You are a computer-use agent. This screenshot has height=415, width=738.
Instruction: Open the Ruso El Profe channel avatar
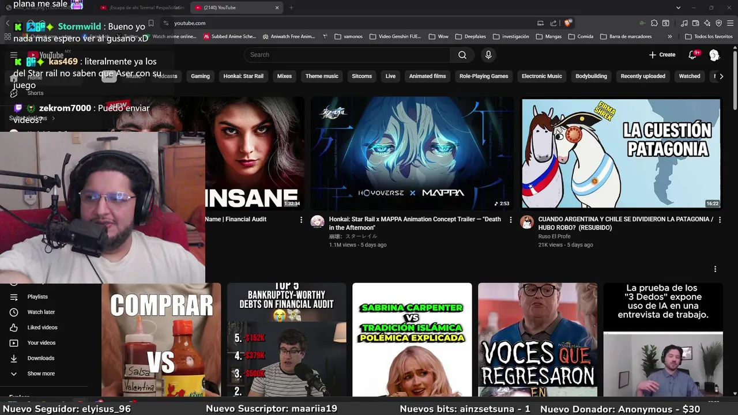point(527,222)
